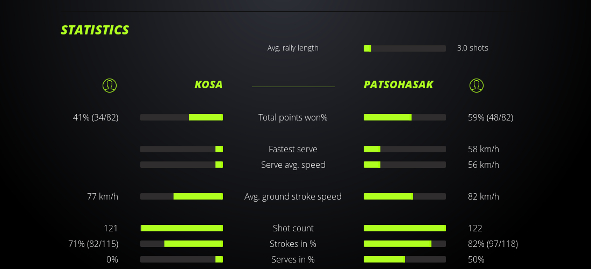
Task: Click Patsohasak's player profile icon
Action: [x=476, y=85]
